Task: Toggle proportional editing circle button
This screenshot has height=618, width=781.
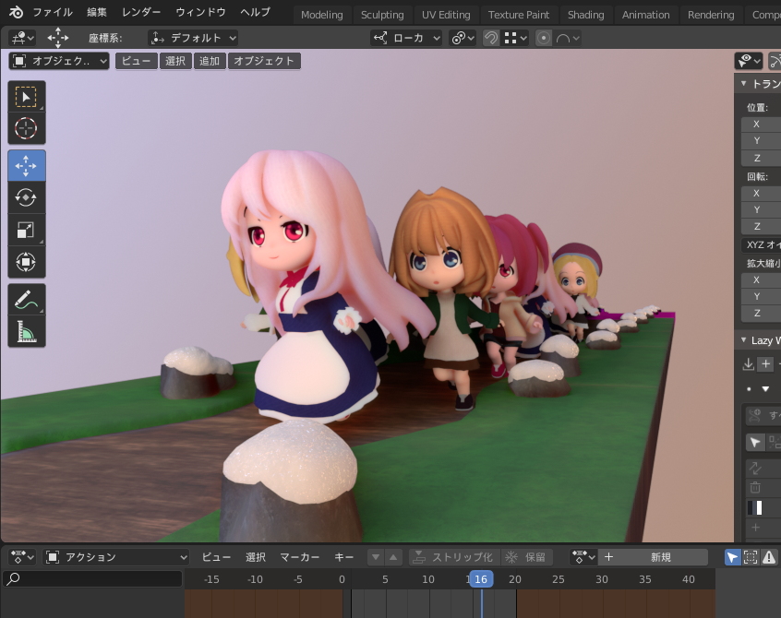Action: tap(544, 38)
